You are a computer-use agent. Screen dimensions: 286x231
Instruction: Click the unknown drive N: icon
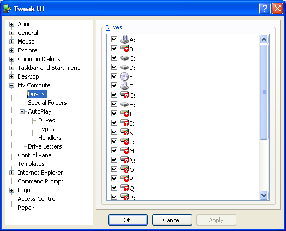[124, 160]
